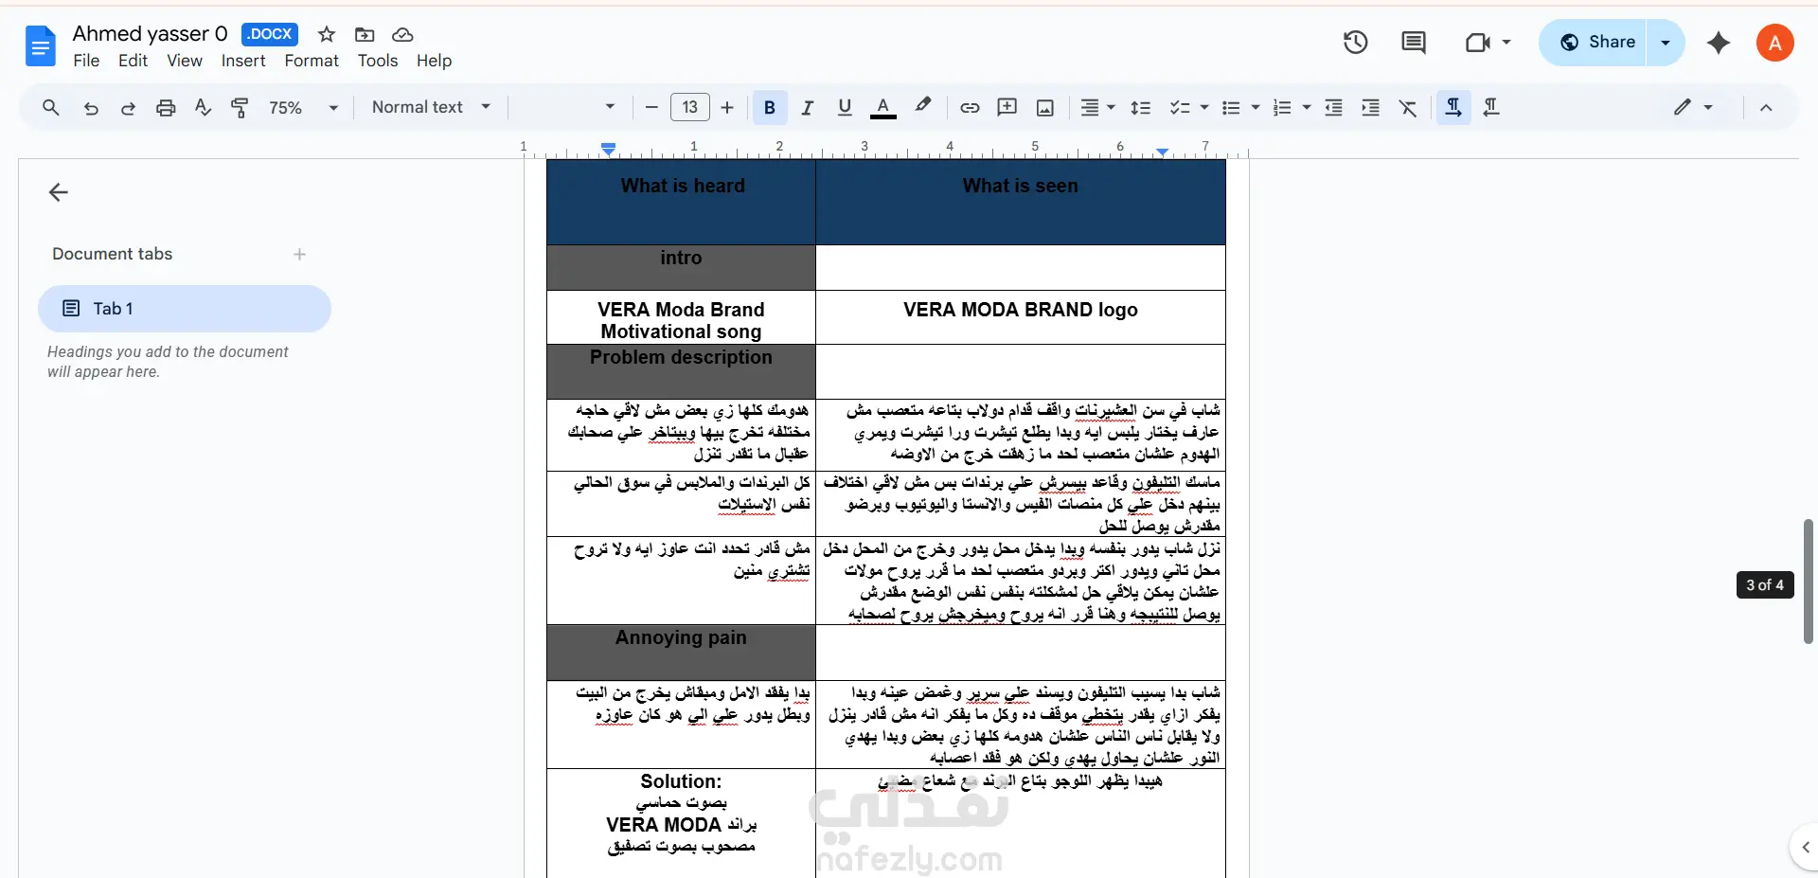Open the Google Docs home icon
The height and width of the screenshot is (878, 1818).
point(40,46)
